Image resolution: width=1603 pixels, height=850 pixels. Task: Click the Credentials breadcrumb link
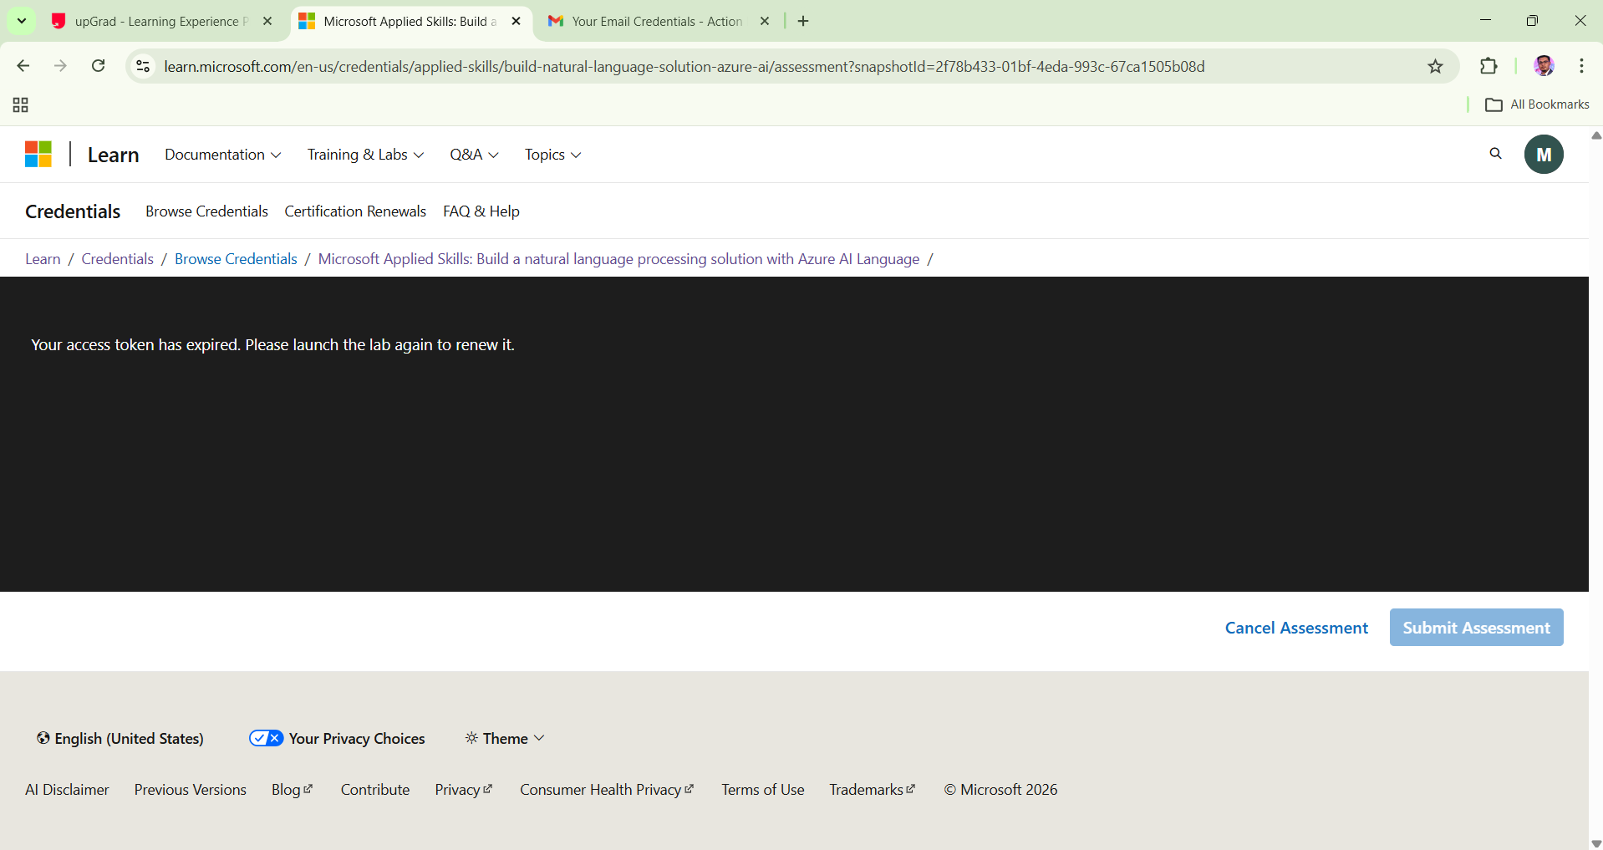coord(118,259)
